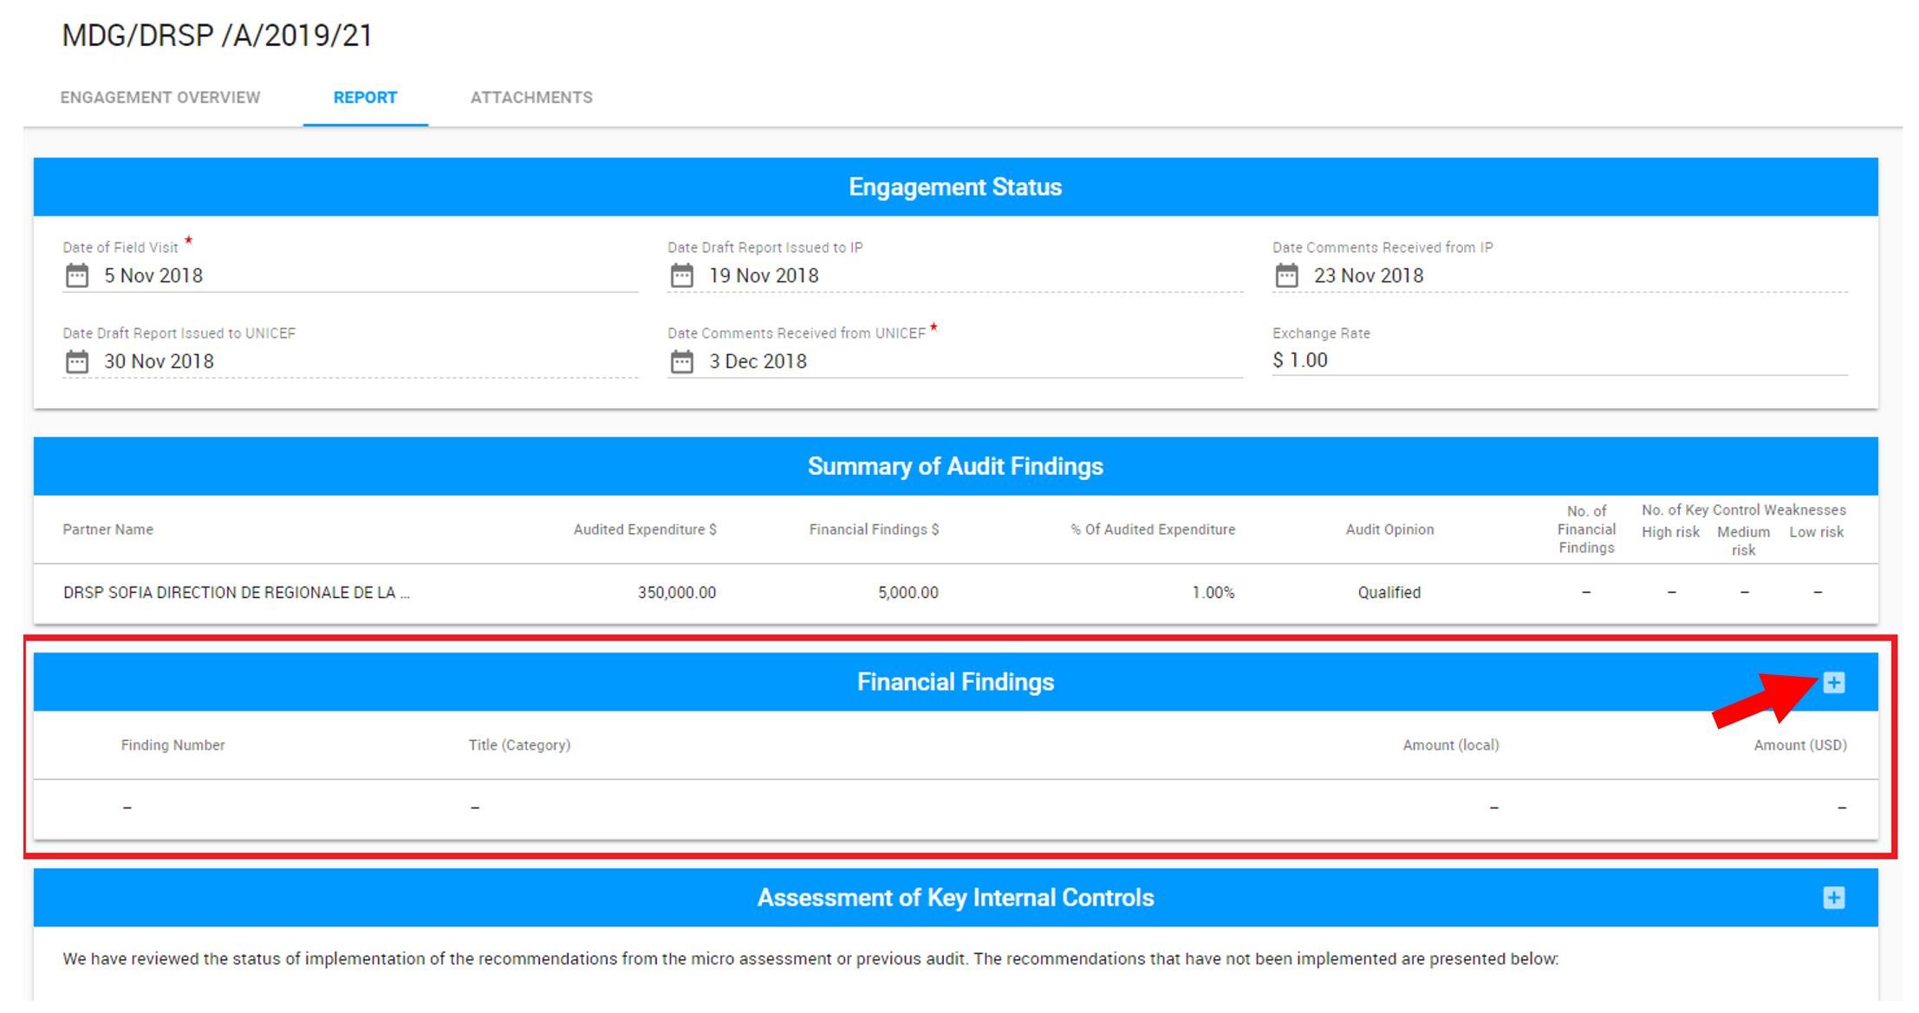Open the calendar for Date Comments Received from UNICEF
Screen dimensions: 1919x1013
click(682, 361)
